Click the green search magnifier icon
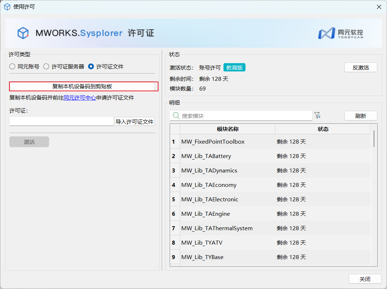387x289 pixels. [176, 116]
